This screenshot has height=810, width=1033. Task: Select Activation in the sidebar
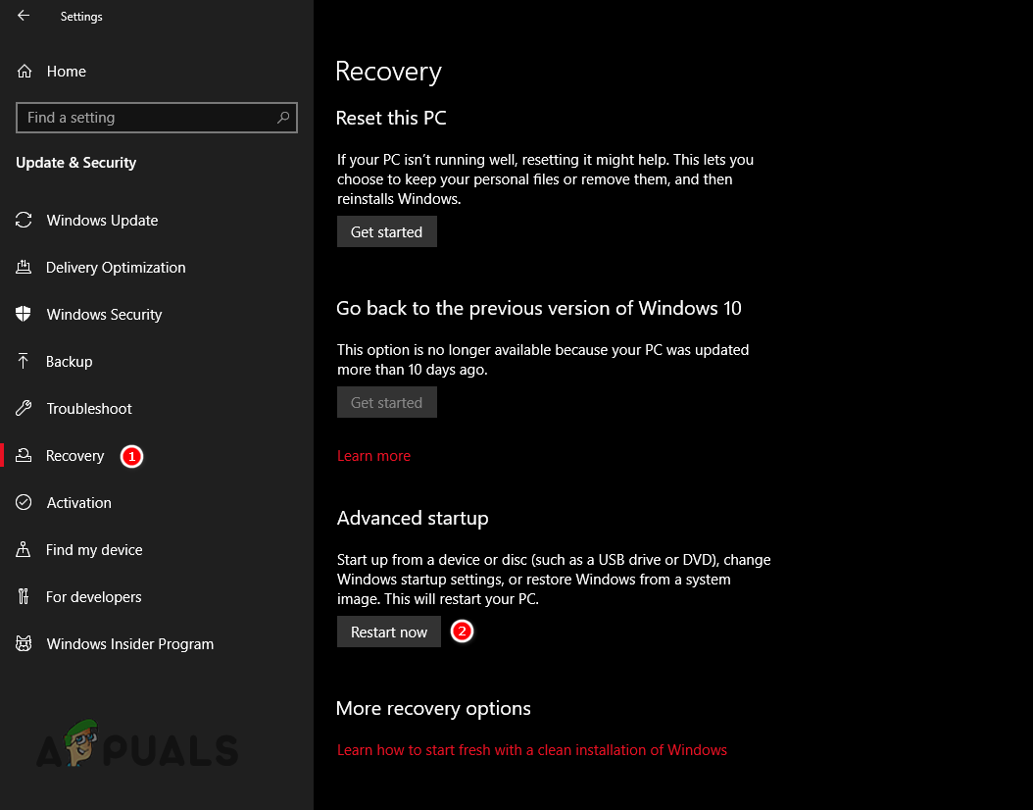click(x=78, y=503)
